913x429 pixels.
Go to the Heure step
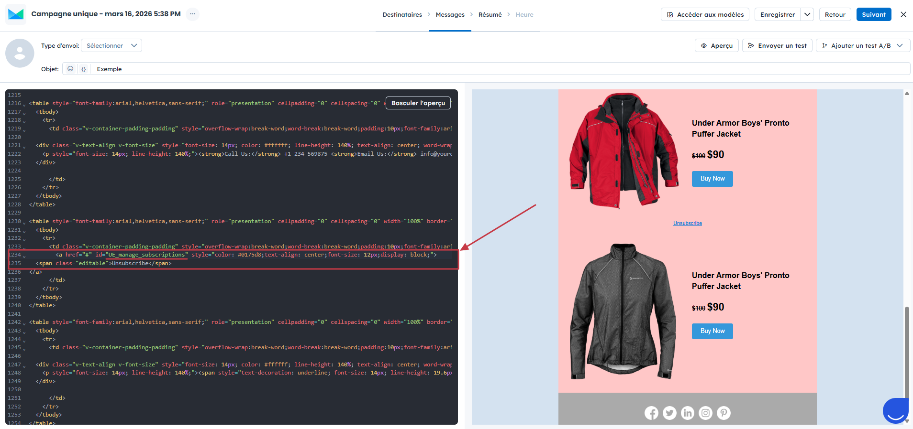524,15
